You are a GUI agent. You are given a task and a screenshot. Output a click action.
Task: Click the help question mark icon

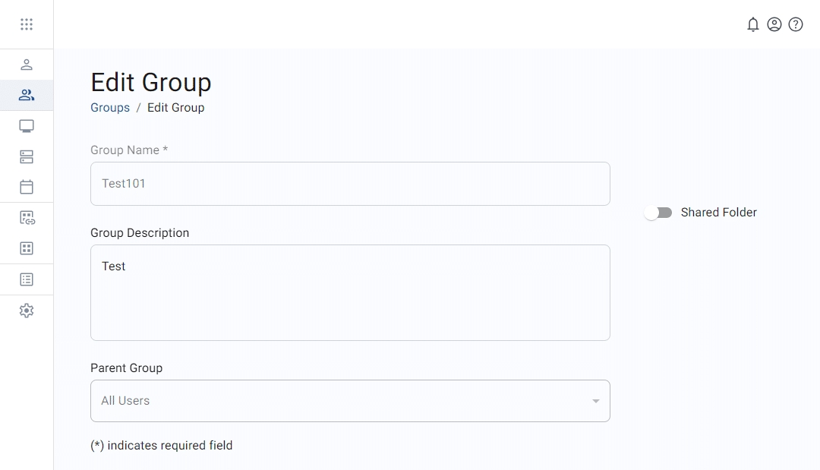(795, 24)
